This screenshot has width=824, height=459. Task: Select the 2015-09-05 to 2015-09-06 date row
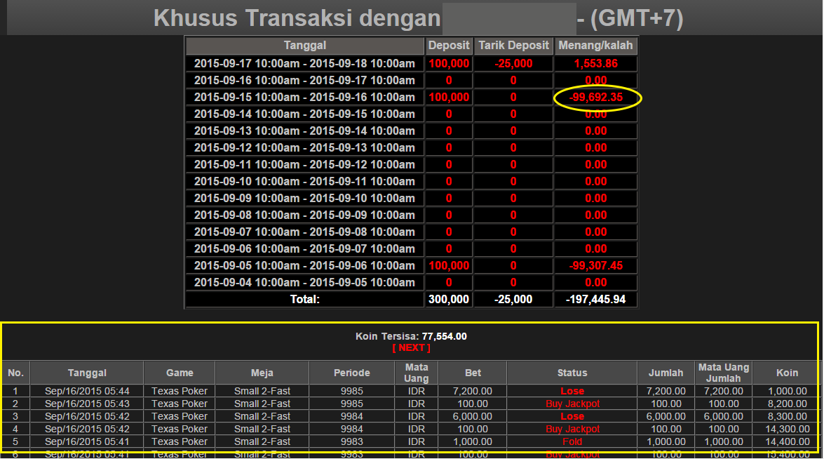[x=304, y=265]
